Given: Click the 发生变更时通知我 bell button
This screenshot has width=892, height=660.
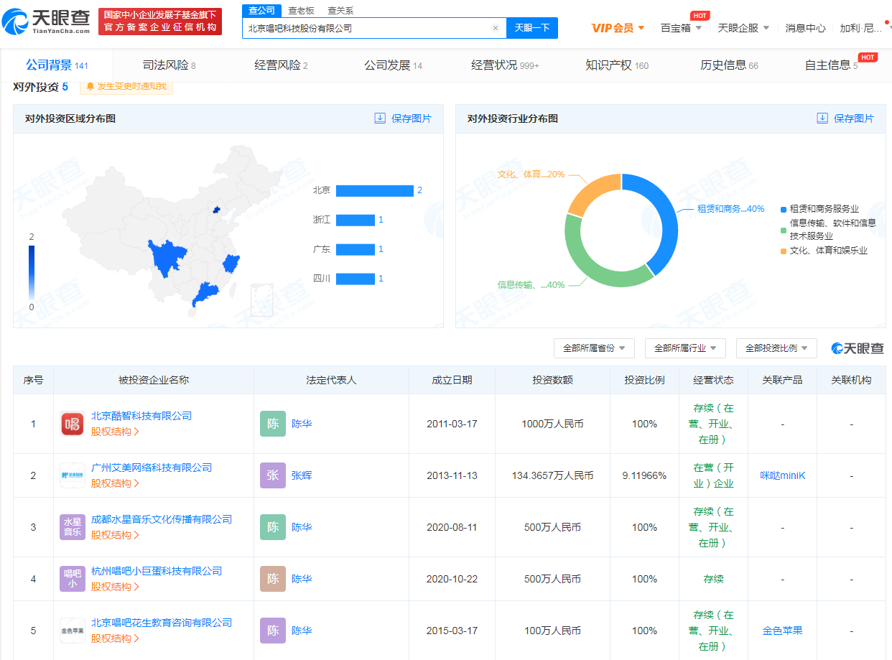Looking at the screenshot, I should [126, 87].
